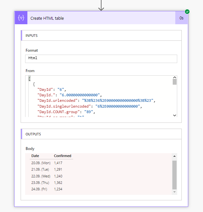
Task: Click the Date column header in Body table
Action: point(35,156)
